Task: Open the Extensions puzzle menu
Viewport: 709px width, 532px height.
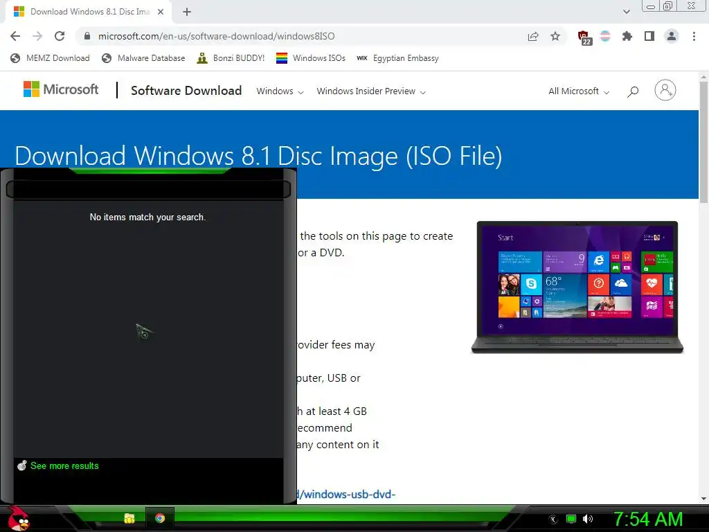Action: (627, 36)
